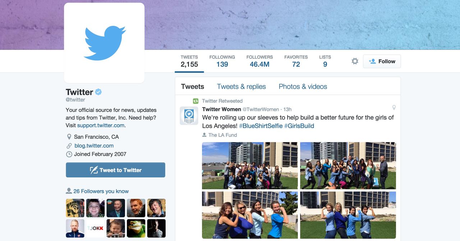
Task: Open the gear settings dropdown
Action: coord(355,61)
